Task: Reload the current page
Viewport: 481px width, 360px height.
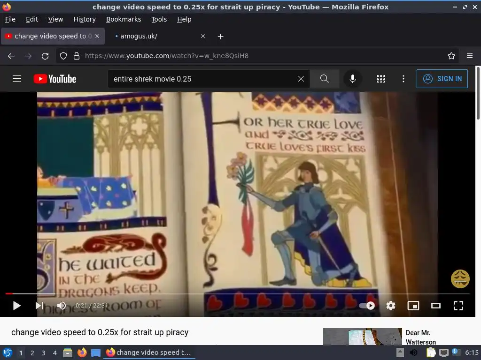Action: pyautogui.click(x=45, y=56)
